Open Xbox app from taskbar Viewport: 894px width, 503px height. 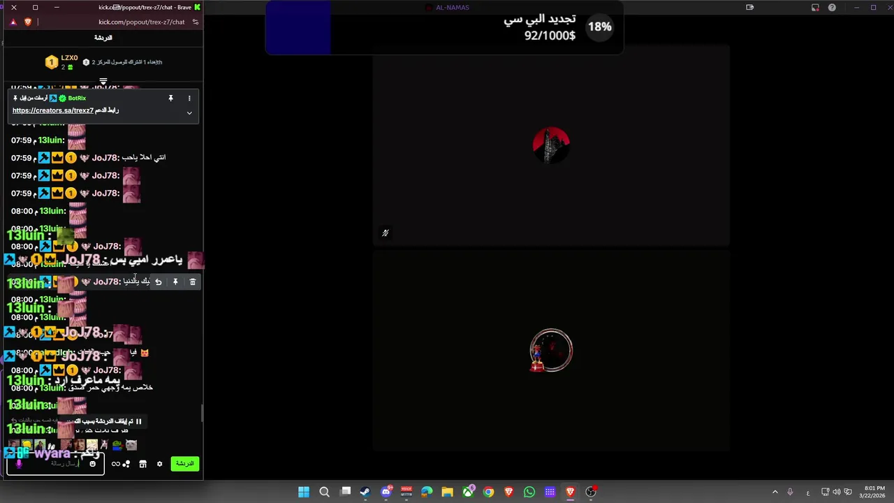click(468, 492)
